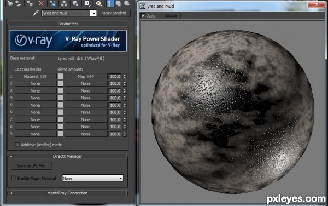This screenshot has height=206, width=328.
Task: Enable Additive (shellac) mode checkbox
Action: (17, 145)
